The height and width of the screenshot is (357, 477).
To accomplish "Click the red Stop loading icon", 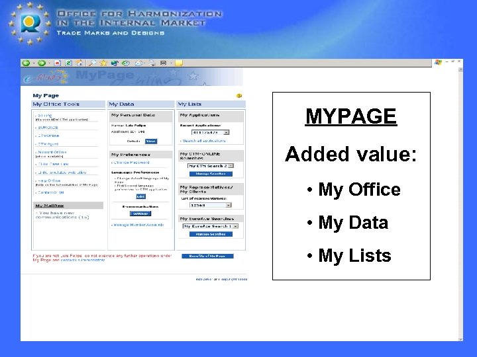I will (57, 63).
